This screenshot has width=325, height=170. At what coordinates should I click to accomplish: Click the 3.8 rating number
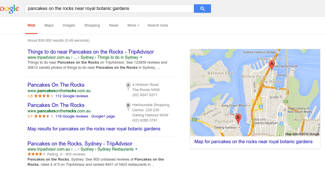(x=30, y=96)
